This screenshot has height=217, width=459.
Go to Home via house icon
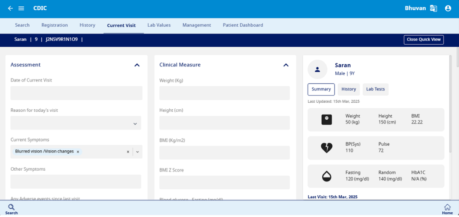(447, 207)
